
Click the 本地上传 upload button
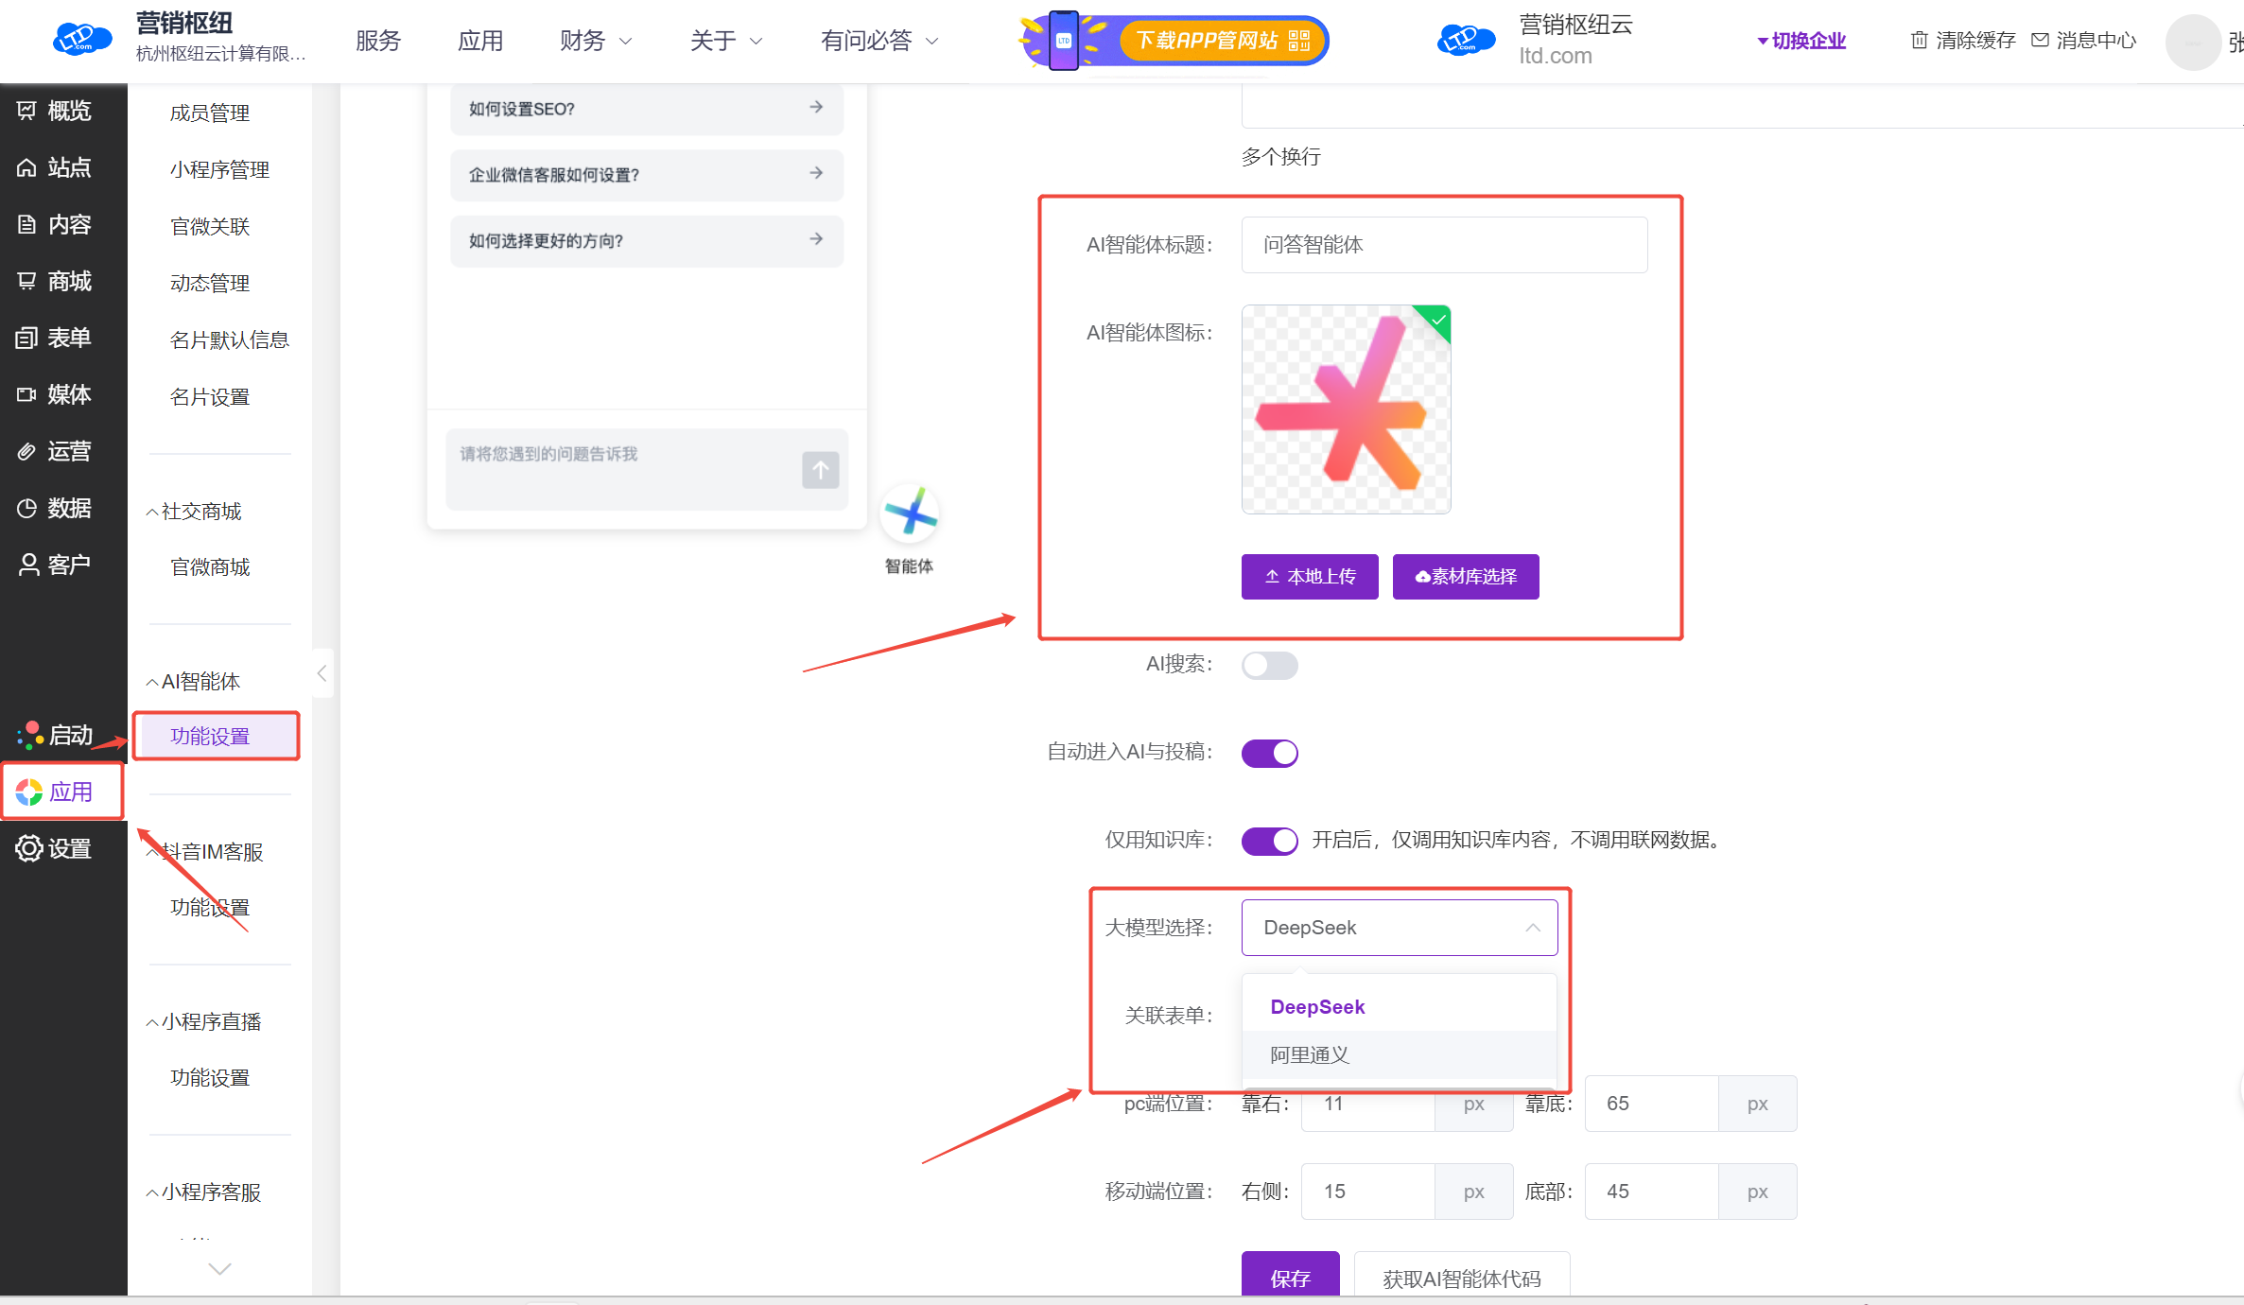1310,576
